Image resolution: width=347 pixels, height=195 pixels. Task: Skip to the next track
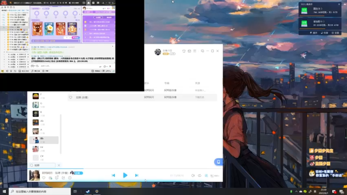(137, 175)
